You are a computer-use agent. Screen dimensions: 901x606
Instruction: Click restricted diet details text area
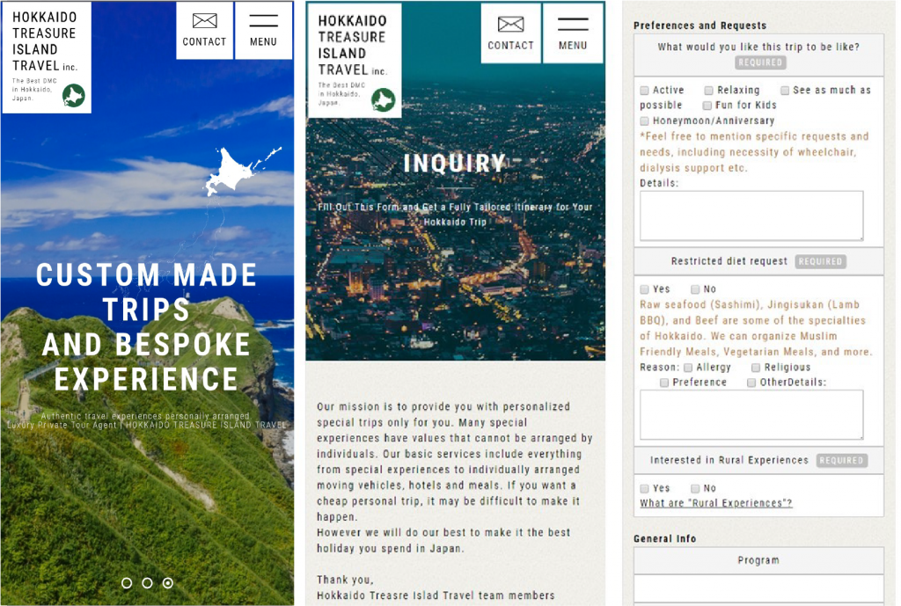pos(751,415)
